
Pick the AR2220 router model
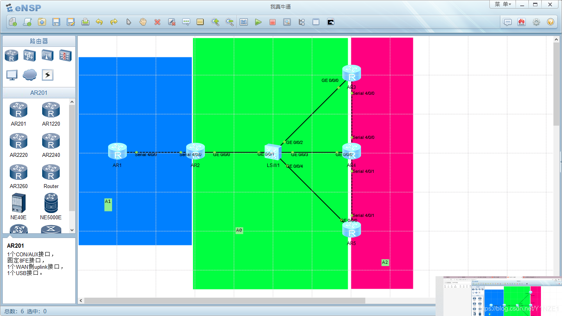click(x=19, y=145)
